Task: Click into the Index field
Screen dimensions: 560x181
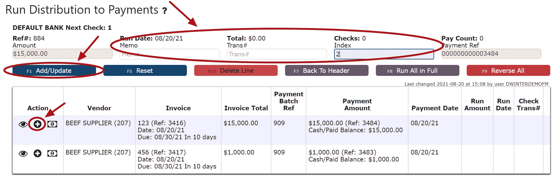Action: pos(384,54)
